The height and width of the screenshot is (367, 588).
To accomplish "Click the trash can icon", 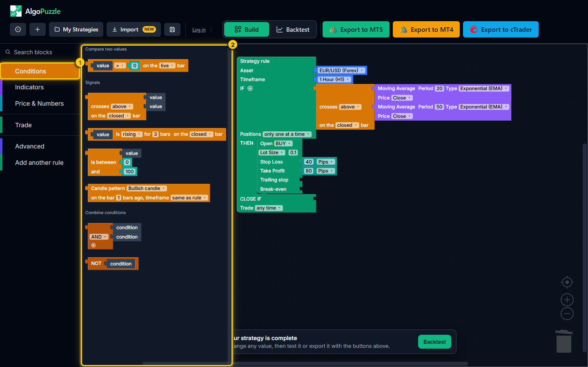I will pos(564,341).
